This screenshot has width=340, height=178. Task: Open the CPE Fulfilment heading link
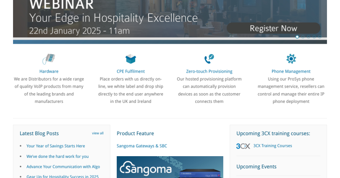(x=131, y=71)
